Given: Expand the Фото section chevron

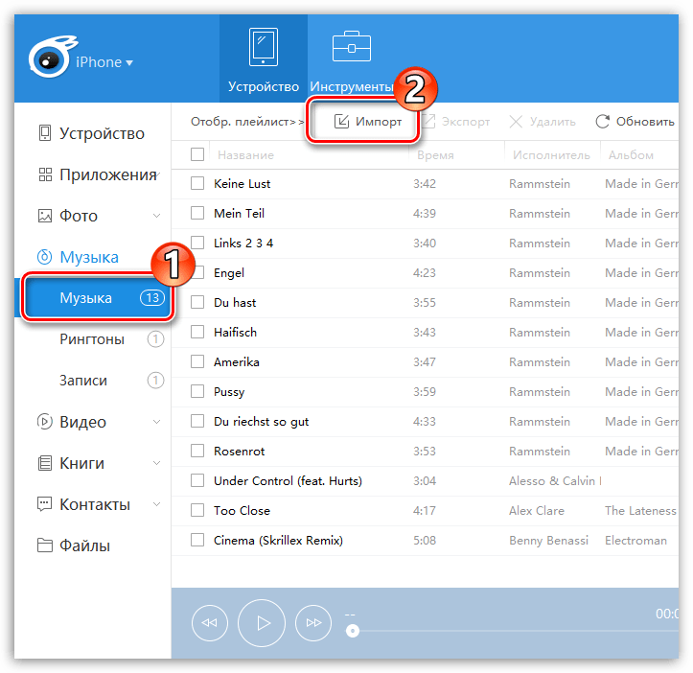Looking at the screenshot, I should coord(156,217).
